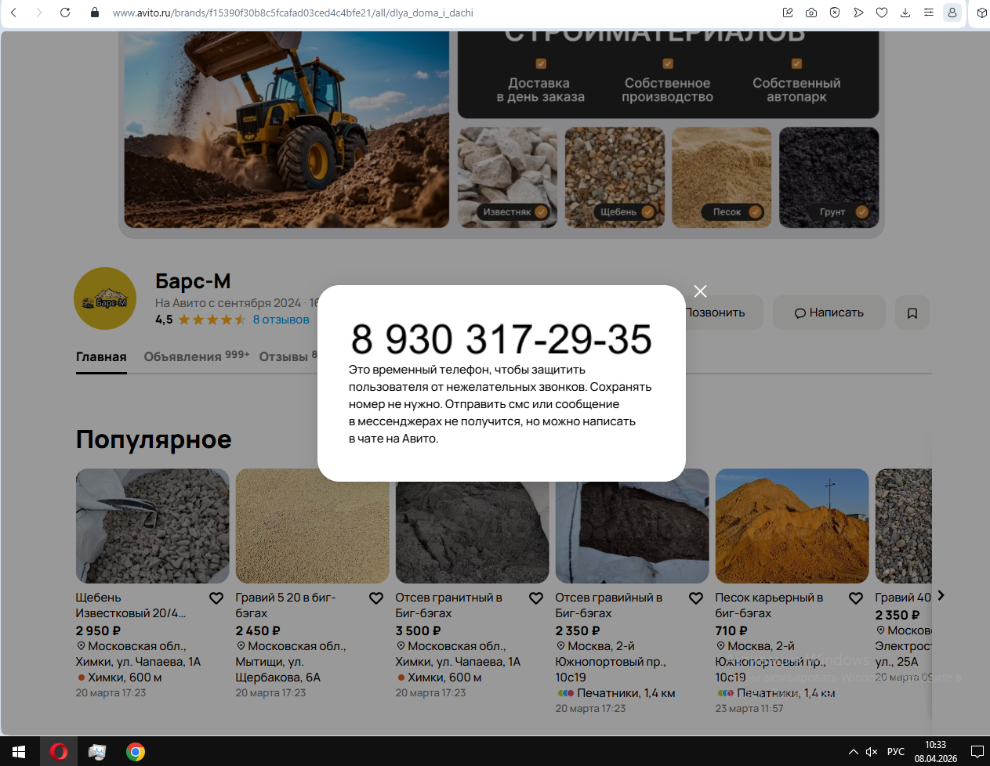The height and width of the screenshot is (766, 990).
Task: Select the phone number 8 930 317-29-35
Action: coord(502,339)
